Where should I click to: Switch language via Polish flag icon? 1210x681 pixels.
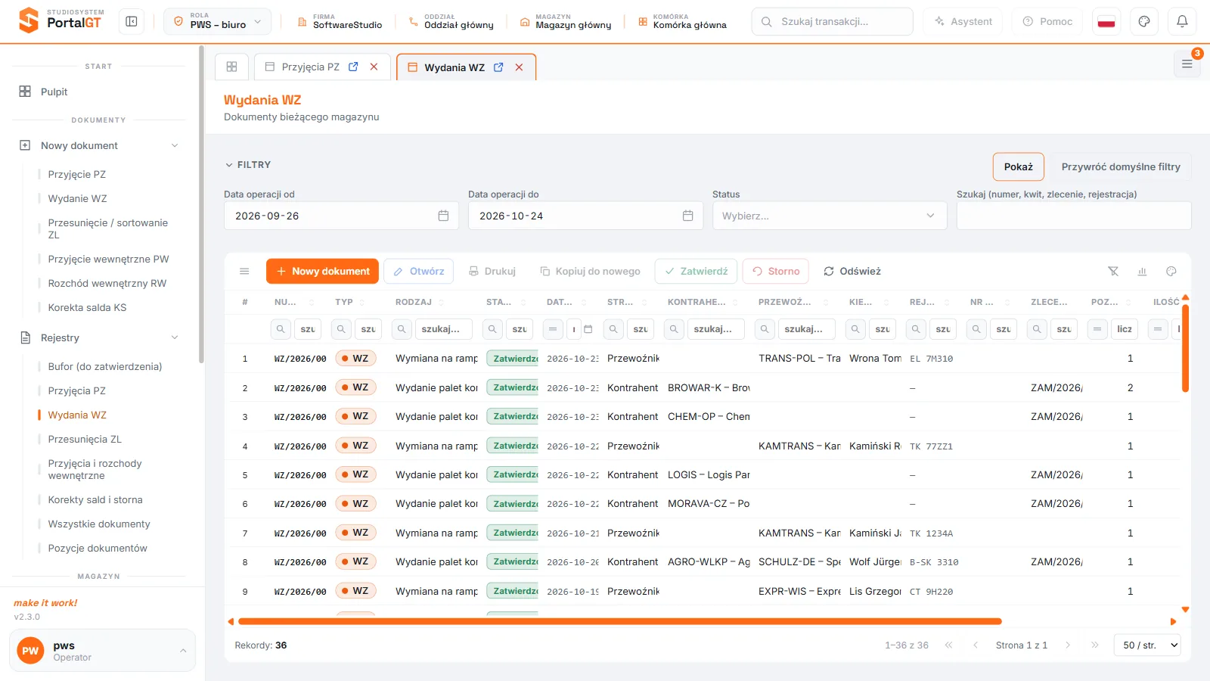(x=1106, y=22)
